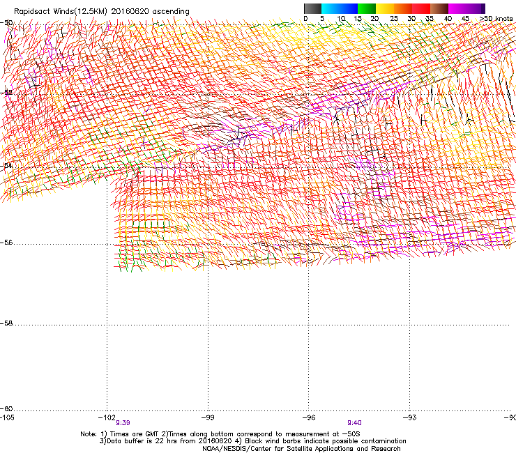
Task: Click the legend label '25'
Action: tap(393, 19)
